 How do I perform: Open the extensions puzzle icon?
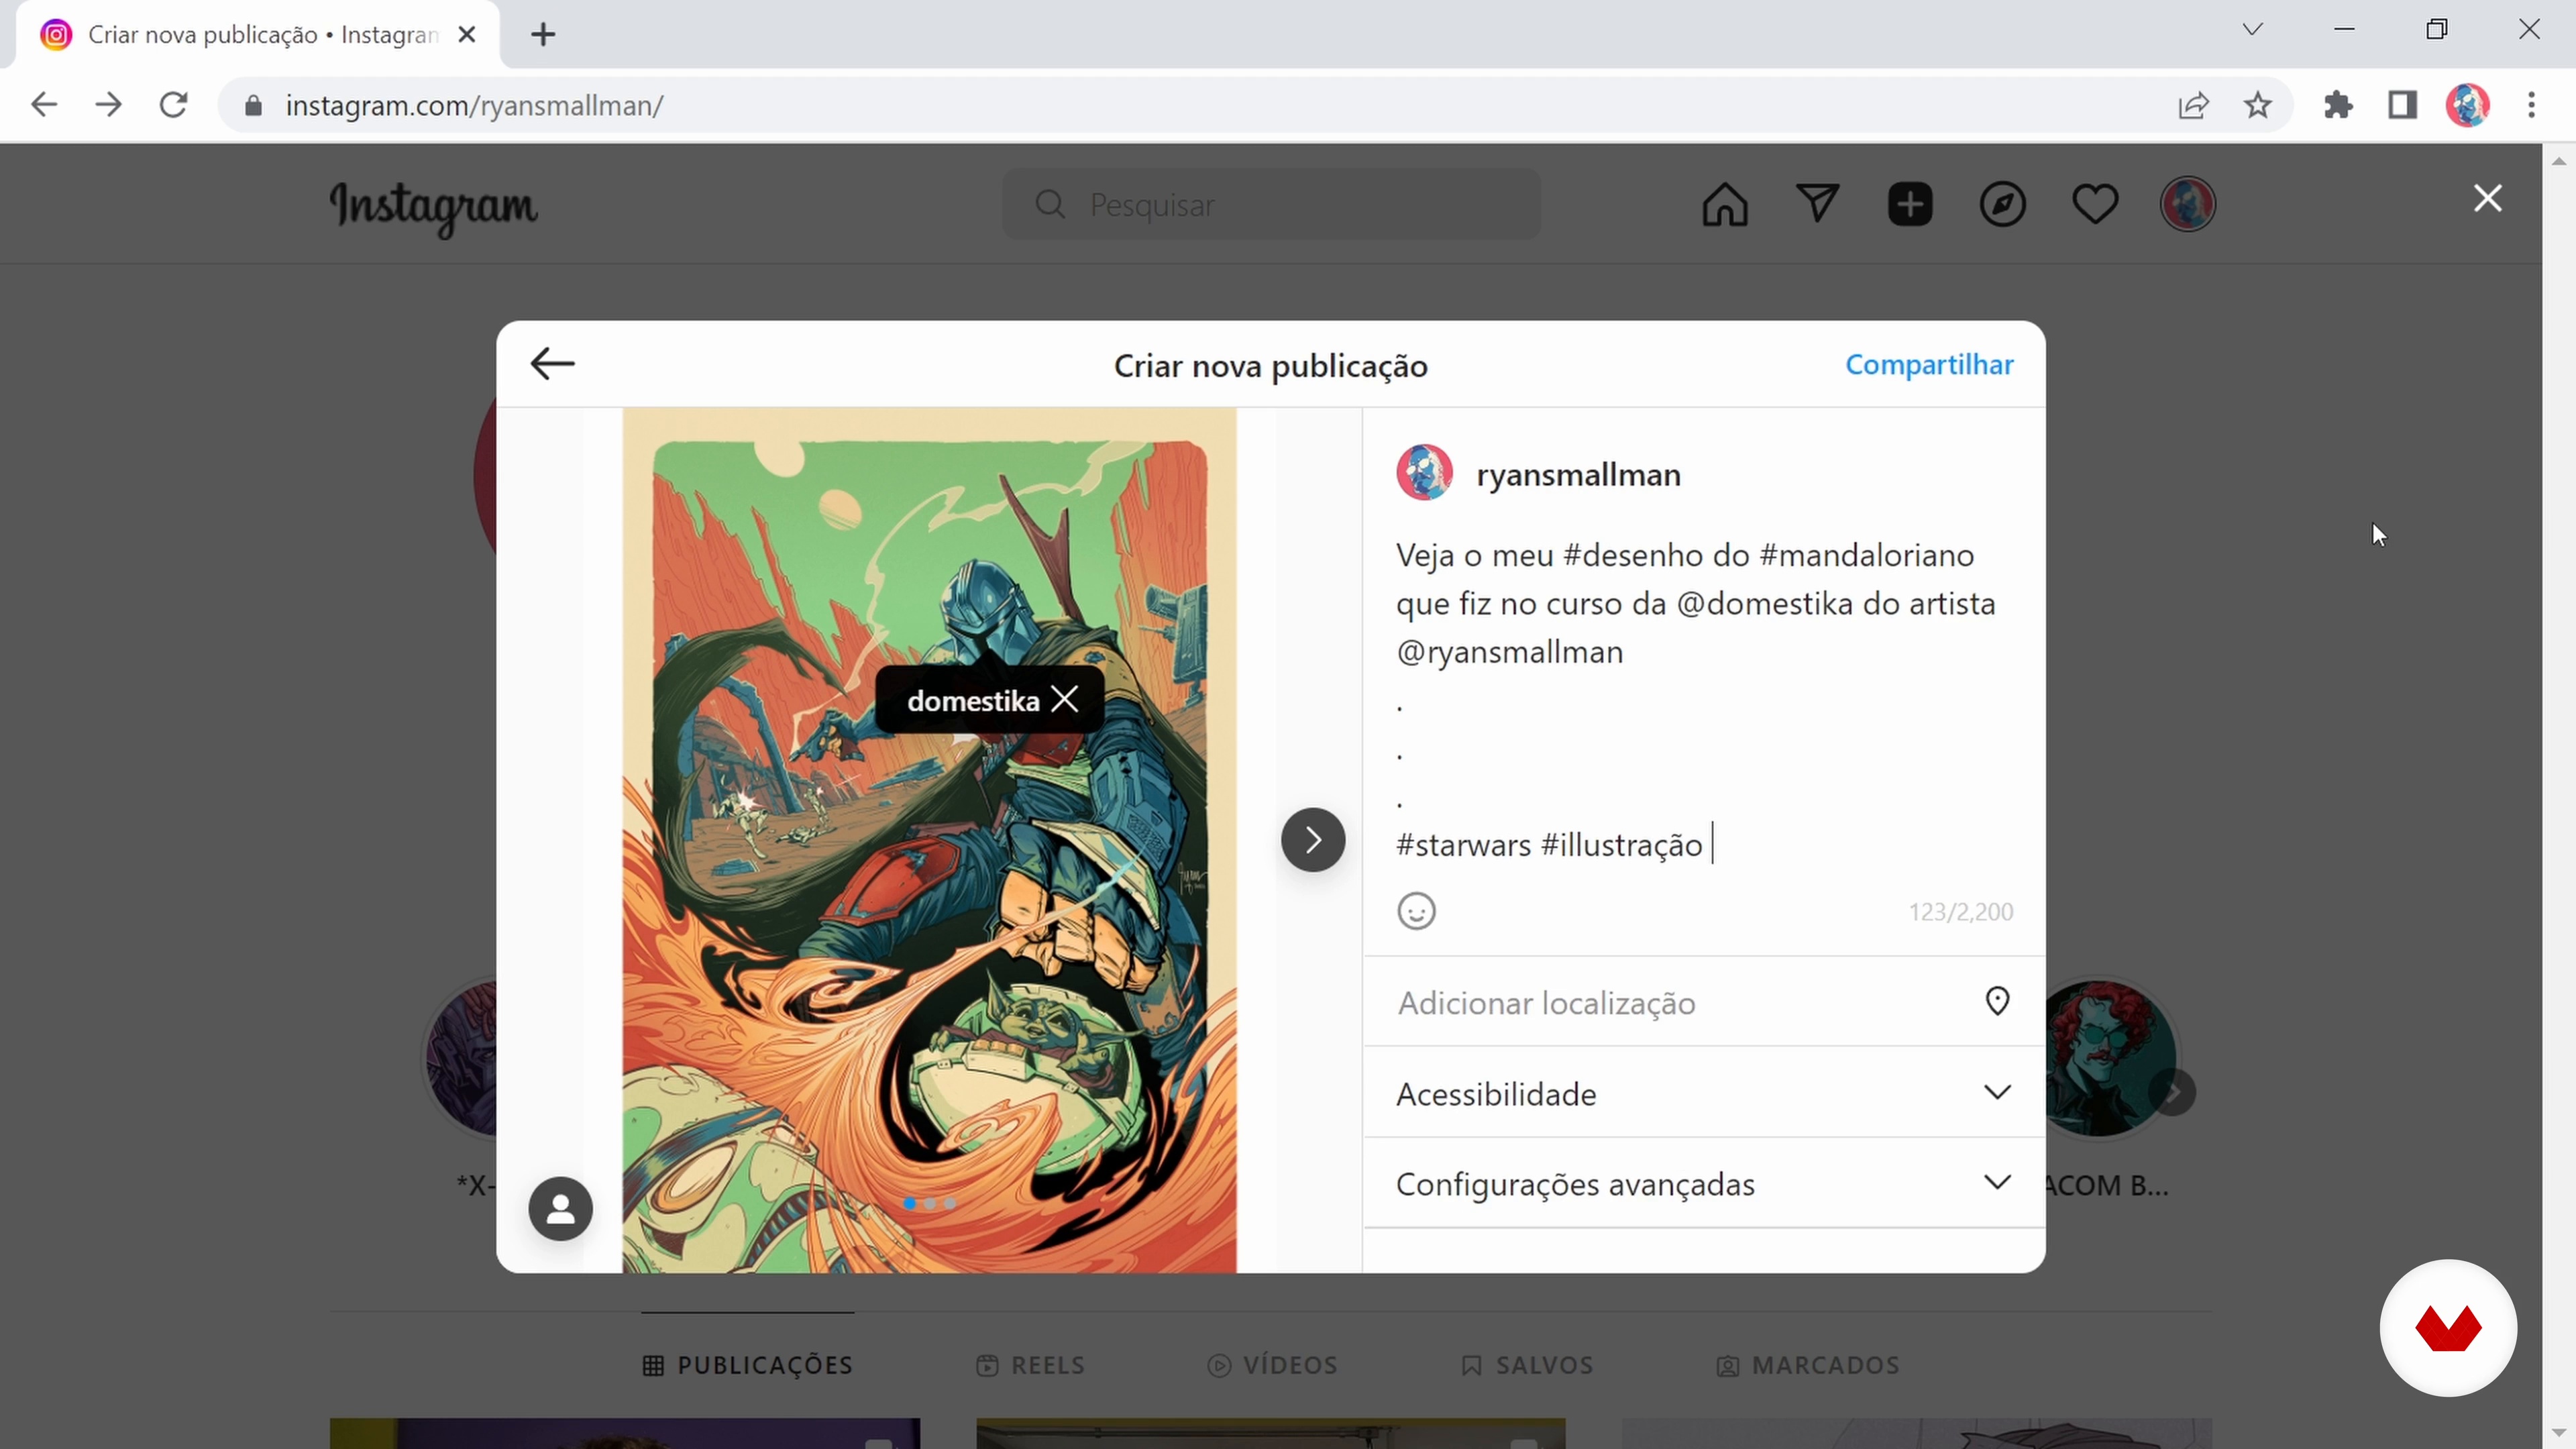2338,105
